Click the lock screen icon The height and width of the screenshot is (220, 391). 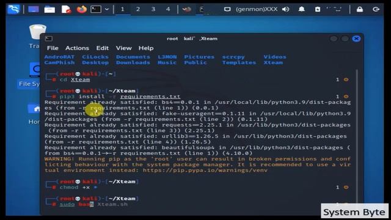tap(360, 10)
